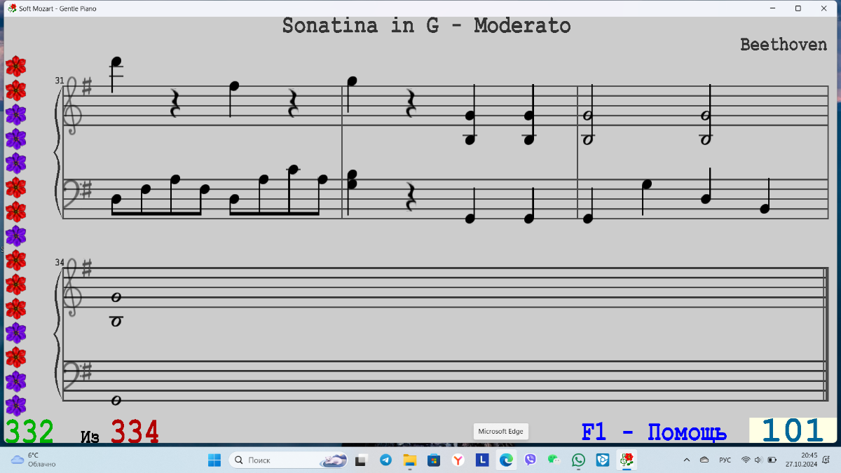Viewport: 841px width, 473px height.
Task: Launch Viber from the taskbar
Action: click(x=531, y=460)
